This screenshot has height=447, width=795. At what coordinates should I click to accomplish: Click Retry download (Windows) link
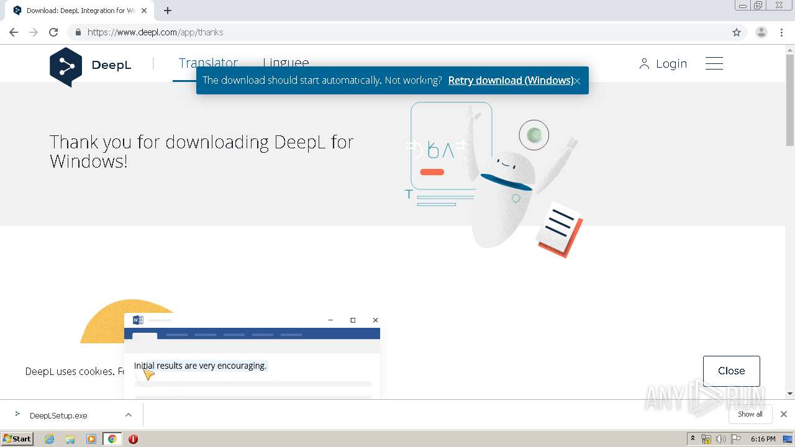[511, 80]
